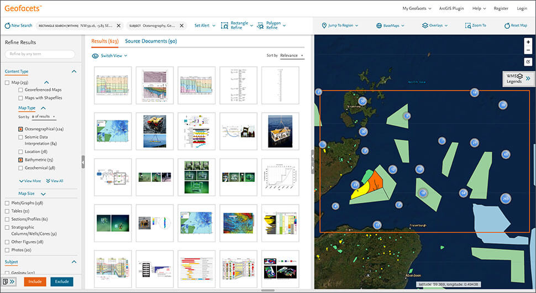Click the bottom-left document panel icon
Screen dimensions: 536x293
tap(6, 282)
